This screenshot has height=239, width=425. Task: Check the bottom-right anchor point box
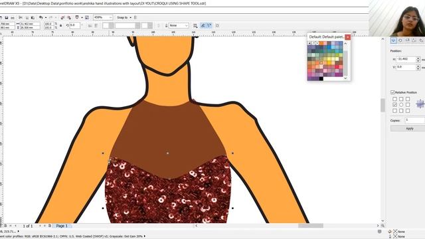408,111
